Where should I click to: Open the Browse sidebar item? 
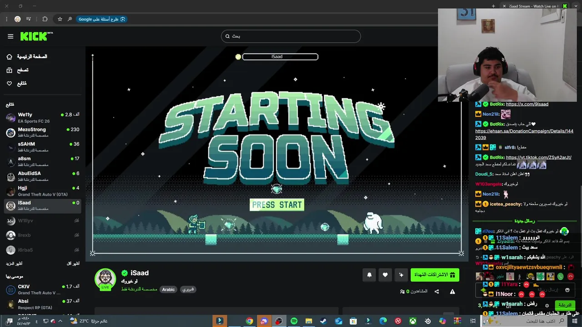pos(17,70)
